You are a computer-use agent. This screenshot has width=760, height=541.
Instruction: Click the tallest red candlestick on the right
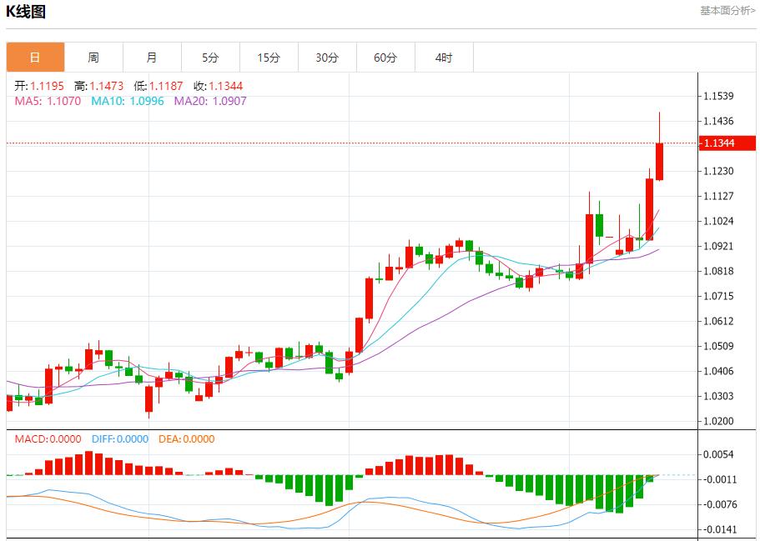pos(658,163)
